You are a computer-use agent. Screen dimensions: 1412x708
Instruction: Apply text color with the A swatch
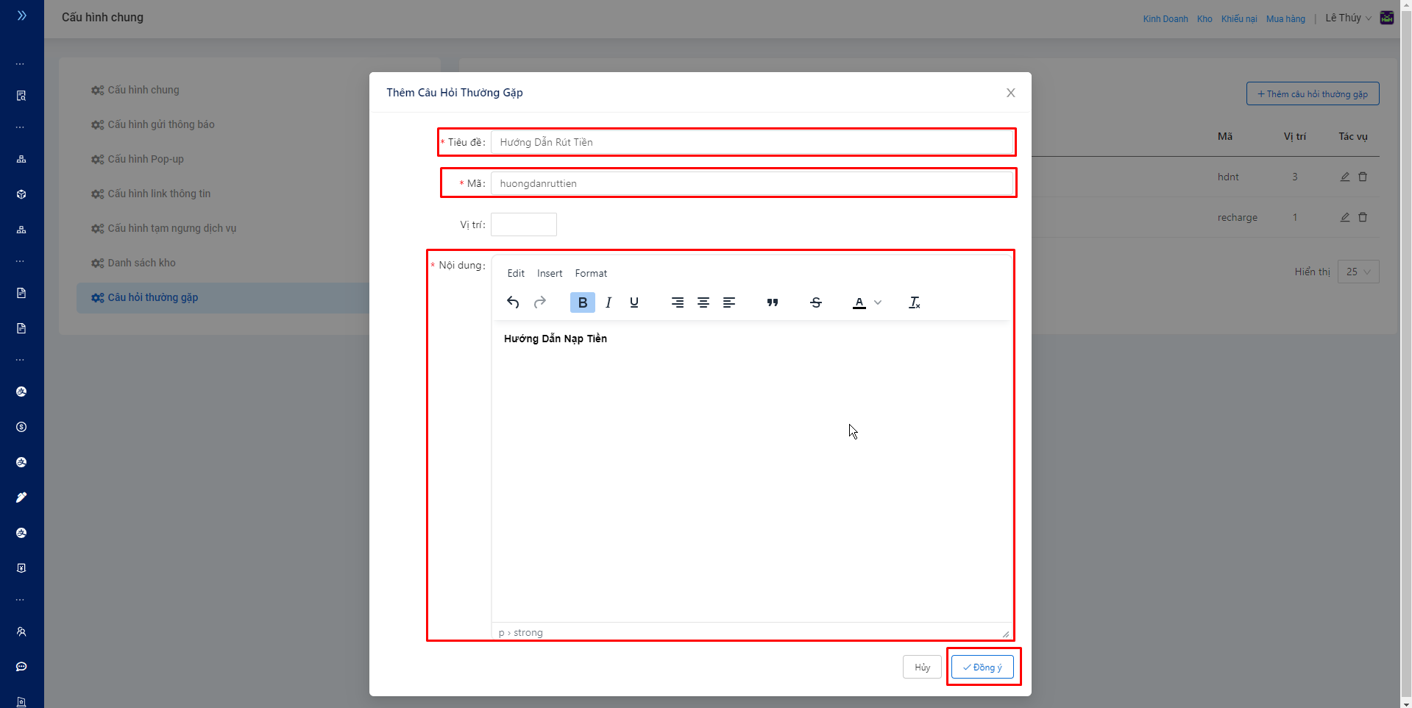(859, 302)
